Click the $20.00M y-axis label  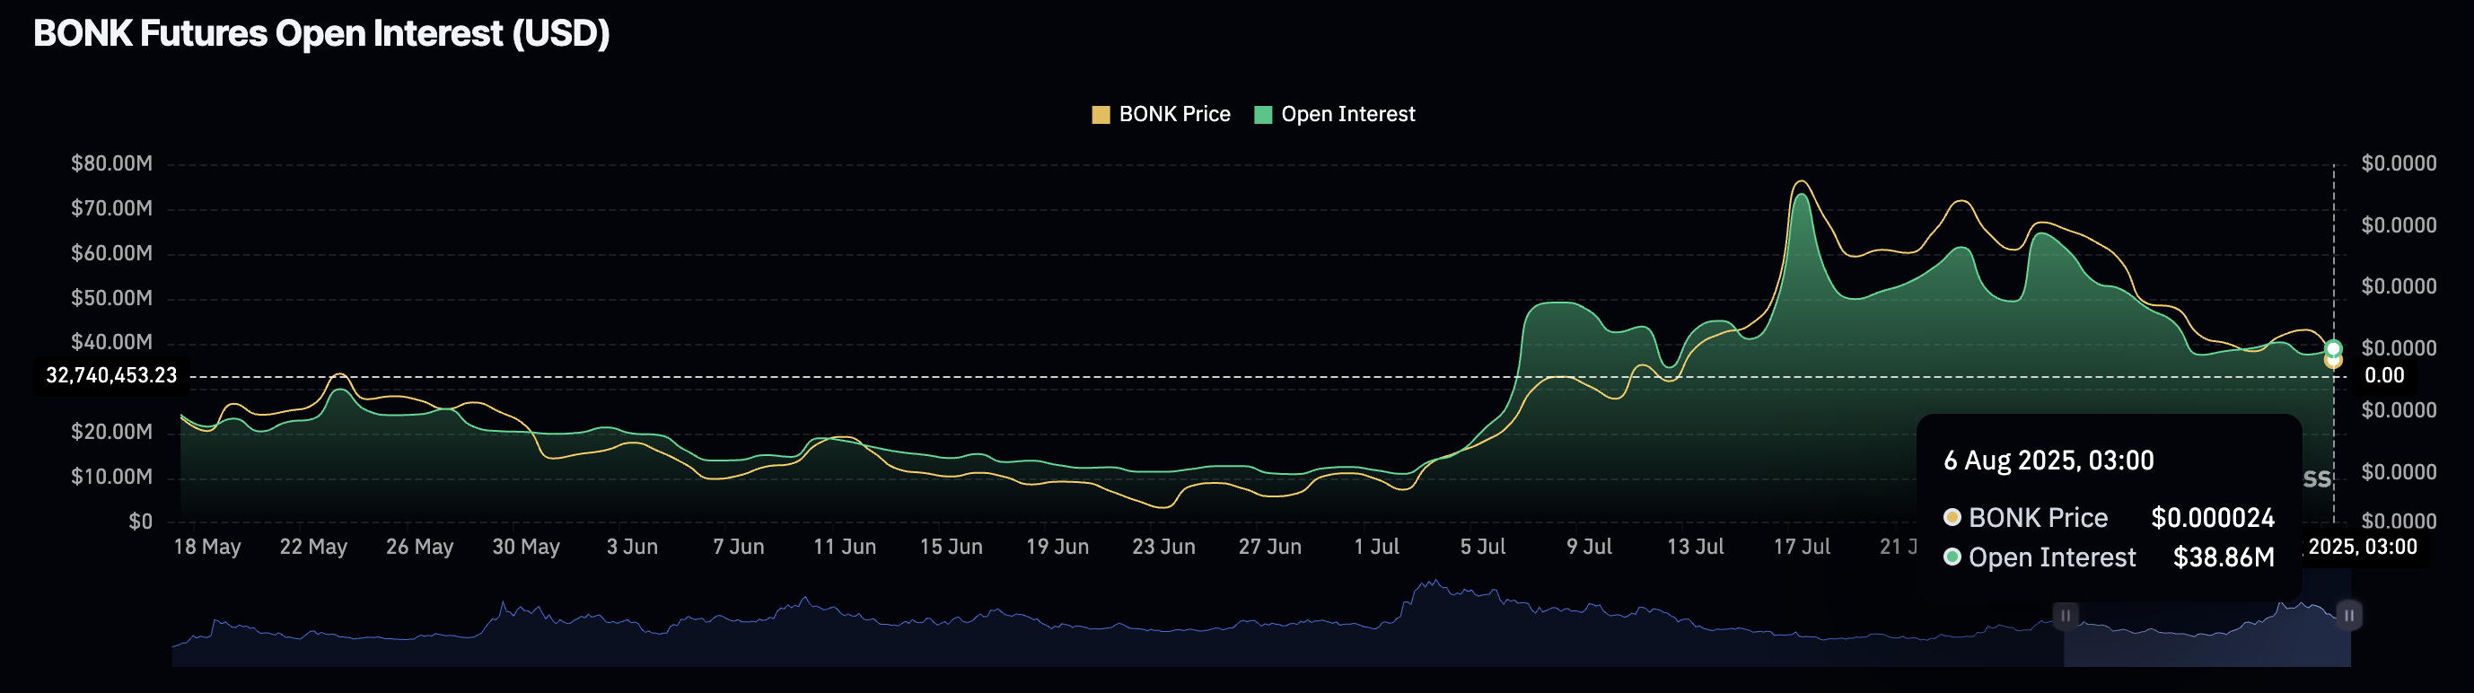click(111, 432)
